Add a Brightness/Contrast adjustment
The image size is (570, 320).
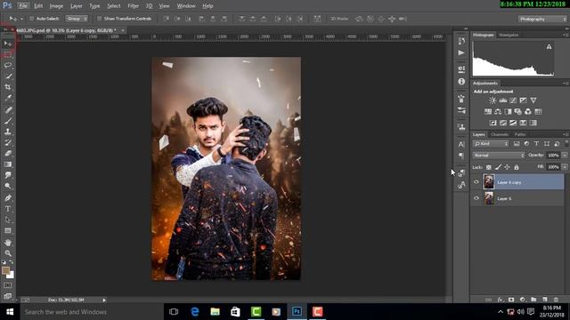click(x=493, y=100)
